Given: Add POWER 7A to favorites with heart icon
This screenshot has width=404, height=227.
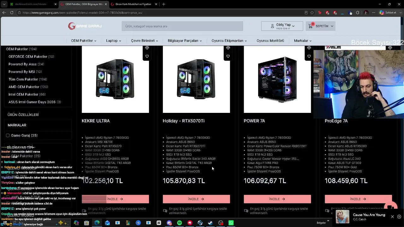Looking at the screenshot, I should coord(309,56).
